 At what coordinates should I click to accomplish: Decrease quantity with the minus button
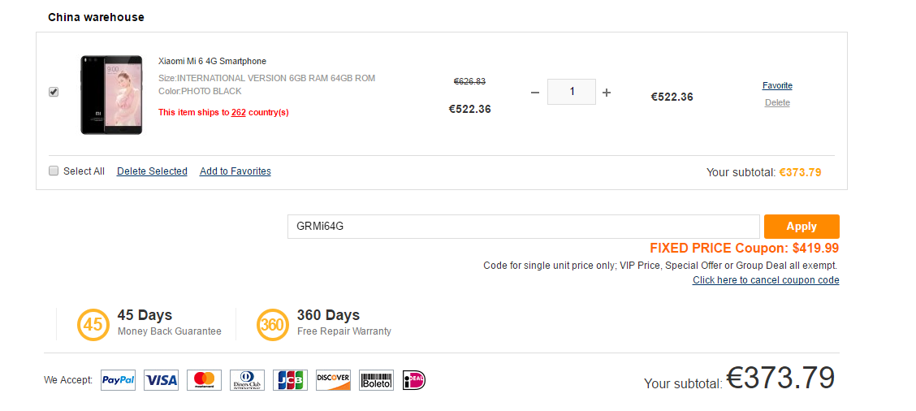pyautogui.click(x=535, y=93)
